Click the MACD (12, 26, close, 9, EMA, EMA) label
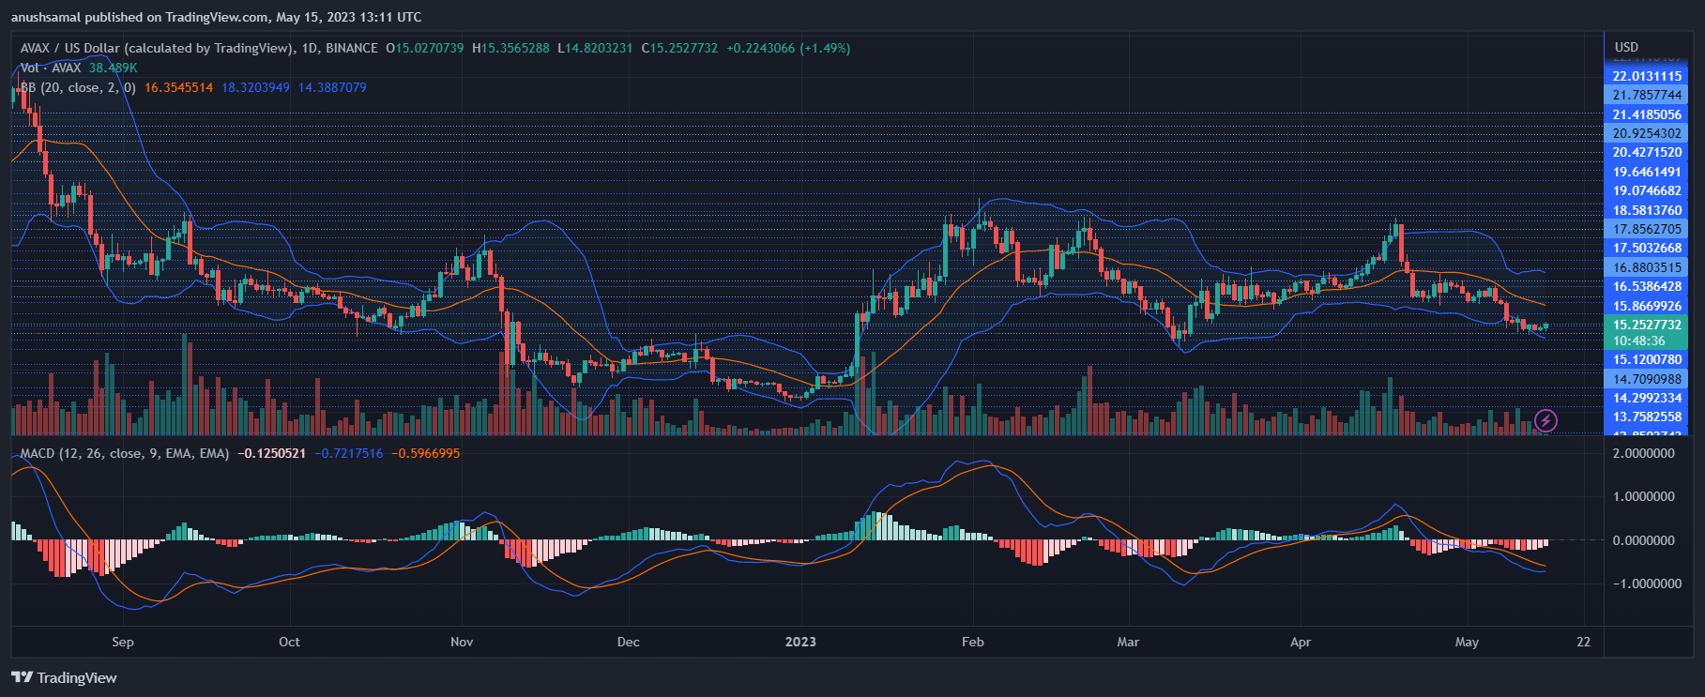This screenshot has width=1705, height=697. (125, 453)
